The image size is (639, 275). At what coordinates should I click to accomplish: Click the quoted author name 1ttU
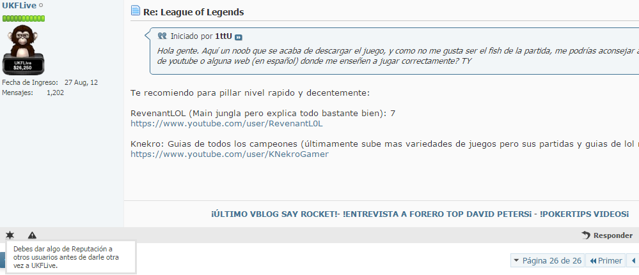point(223,36)
